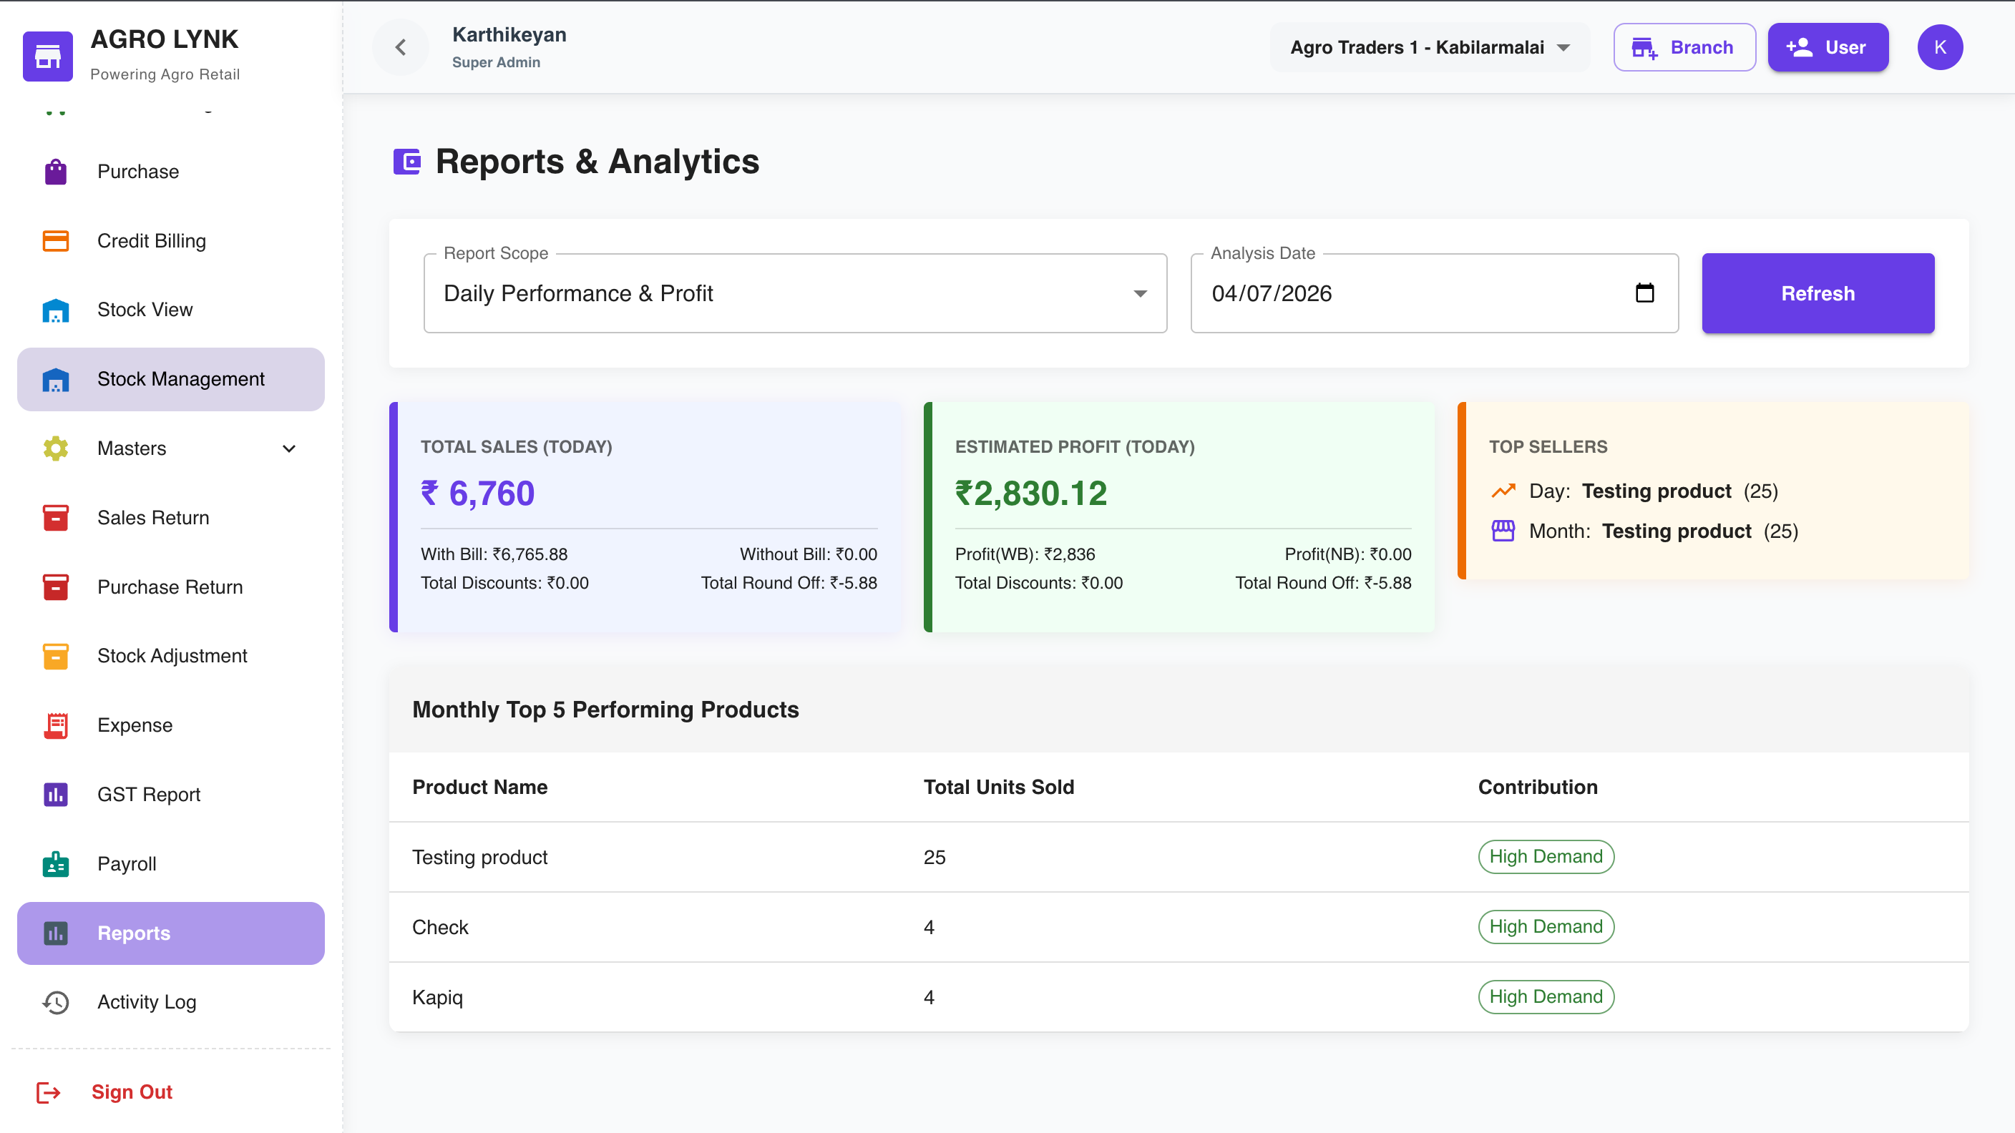Click With Bill: ₹6,765.88 text
Screen dimensions: 2015x1133
click(x=494, y=554)
